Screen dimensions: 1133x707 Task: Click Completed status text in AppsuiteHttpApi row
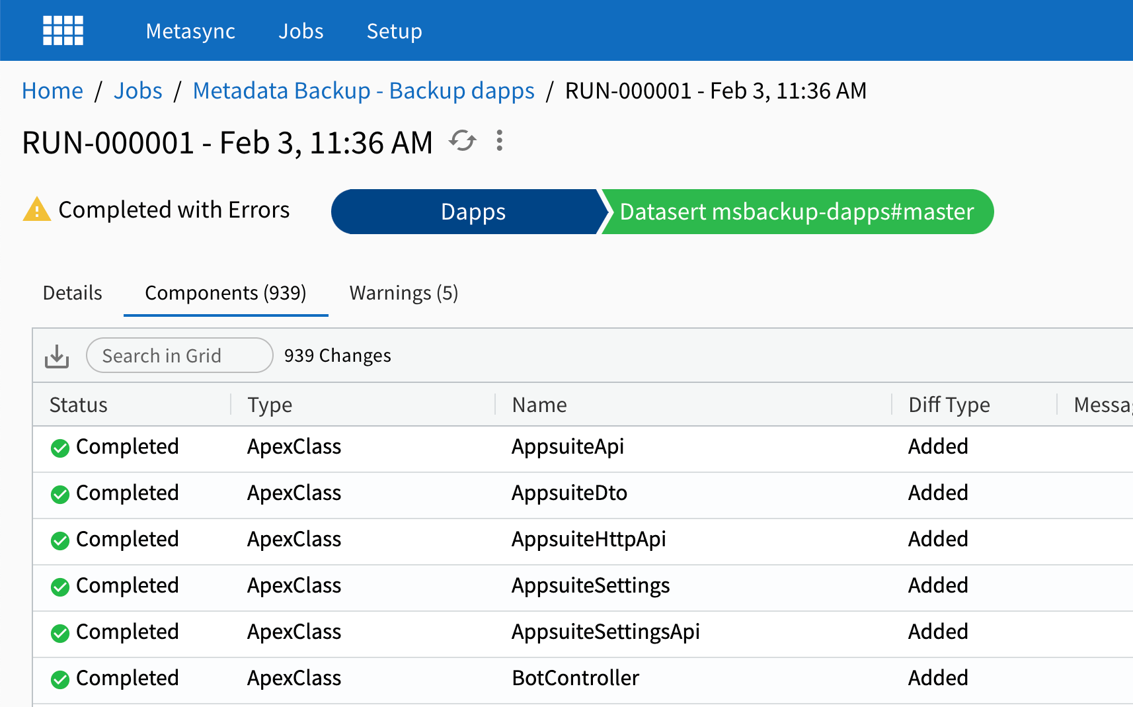click(128, 539)
